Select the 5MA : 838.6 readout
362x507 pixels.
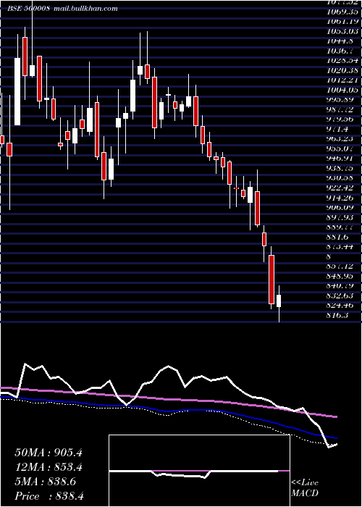point(45,482)
